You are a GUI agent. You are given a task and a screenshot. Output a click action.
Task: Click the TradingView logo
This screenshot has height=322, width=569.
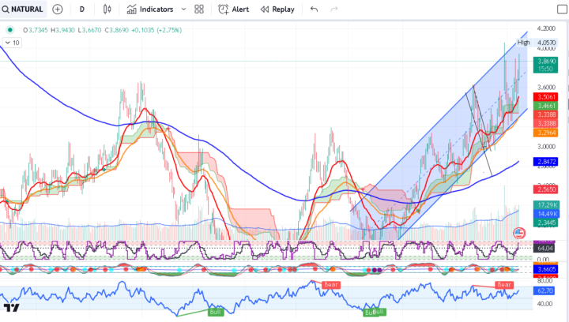11,308
